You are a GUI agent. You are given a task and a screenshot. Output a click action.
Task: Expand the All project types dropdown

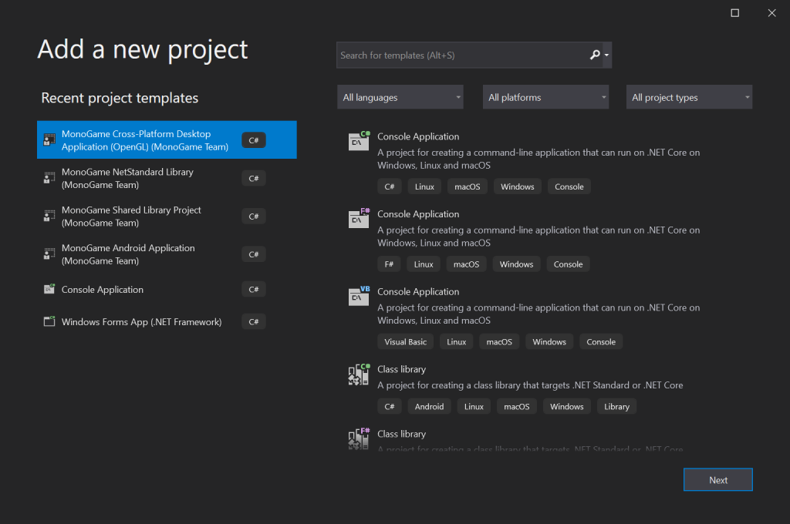(689, 97)
